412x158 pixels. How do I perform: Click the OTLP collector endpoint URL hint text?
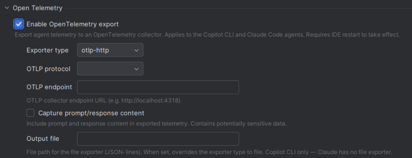[104, 100]
